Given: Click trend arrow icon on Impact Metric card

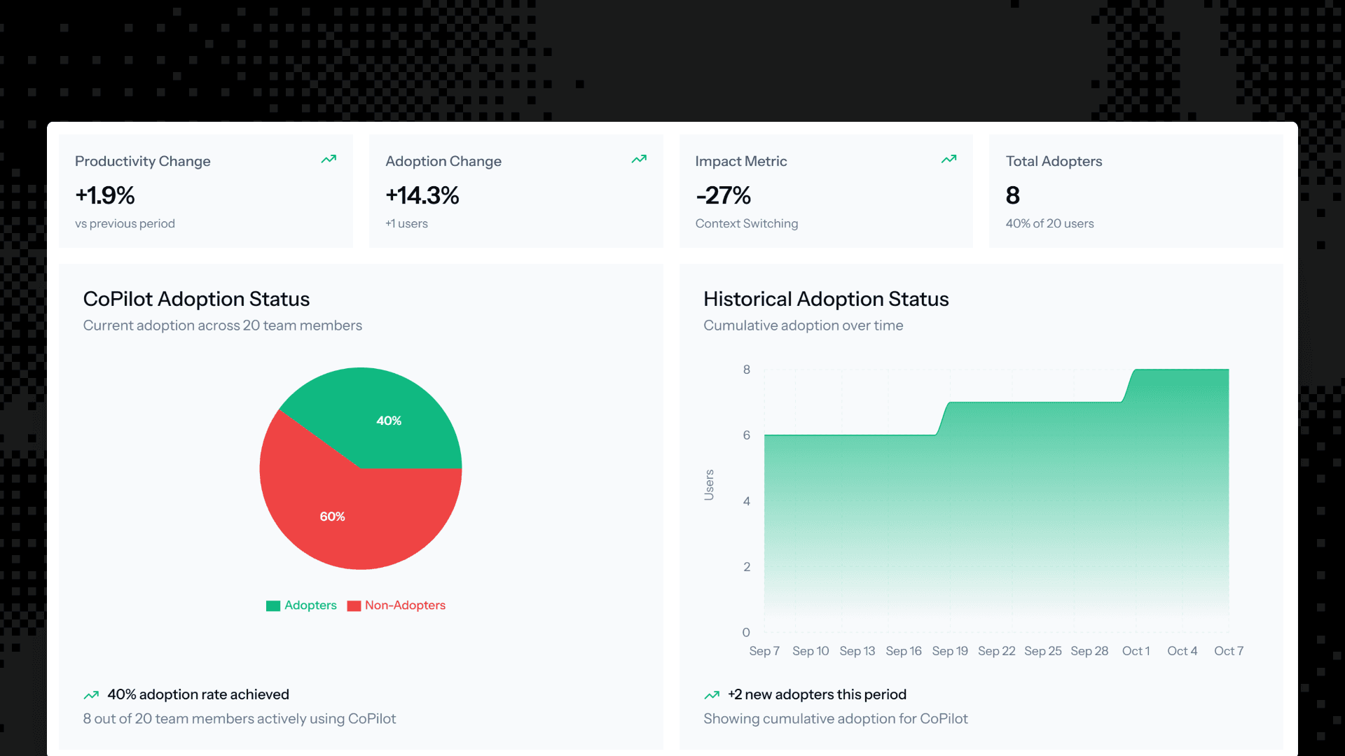Looking at the screenshot, I should tap(949, 160).
